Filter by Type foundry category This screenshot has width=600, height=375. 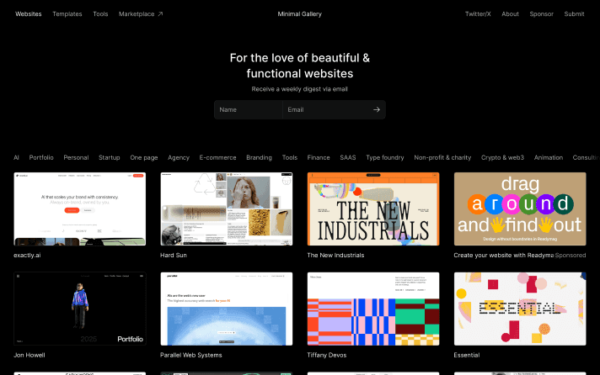coord(385,158)
